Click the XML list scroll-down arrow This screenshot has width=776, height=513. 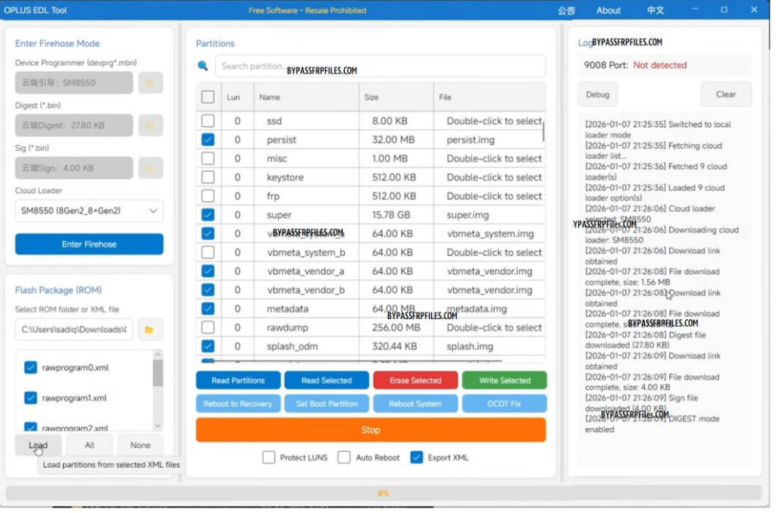click(x=158, y=426)
